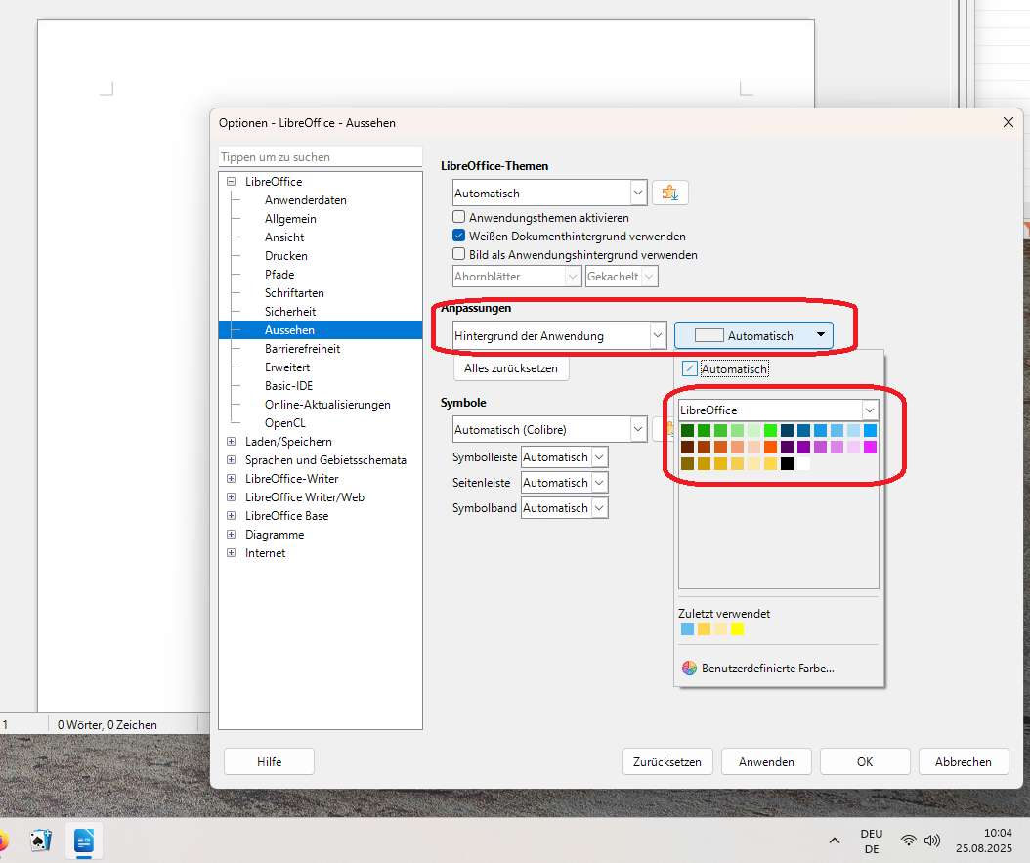This screenshot has height=863, width=1030.
Task: Pick the black swatch in the palette
Action: pyautogui.click(x=787, y=463)
